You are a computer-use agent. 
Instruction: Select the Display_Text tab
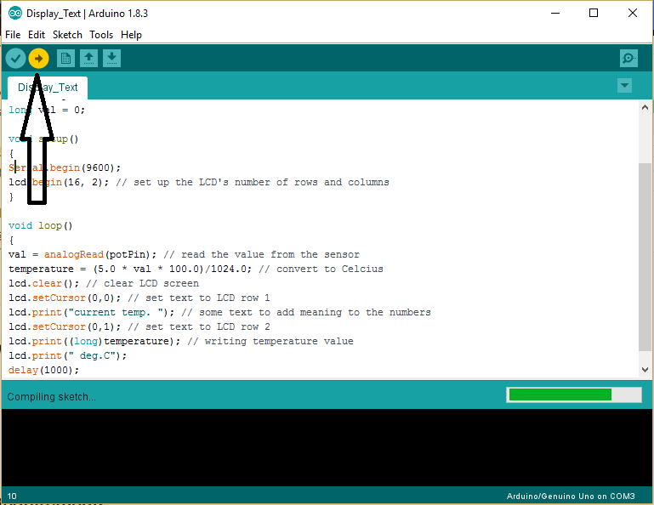48,88
